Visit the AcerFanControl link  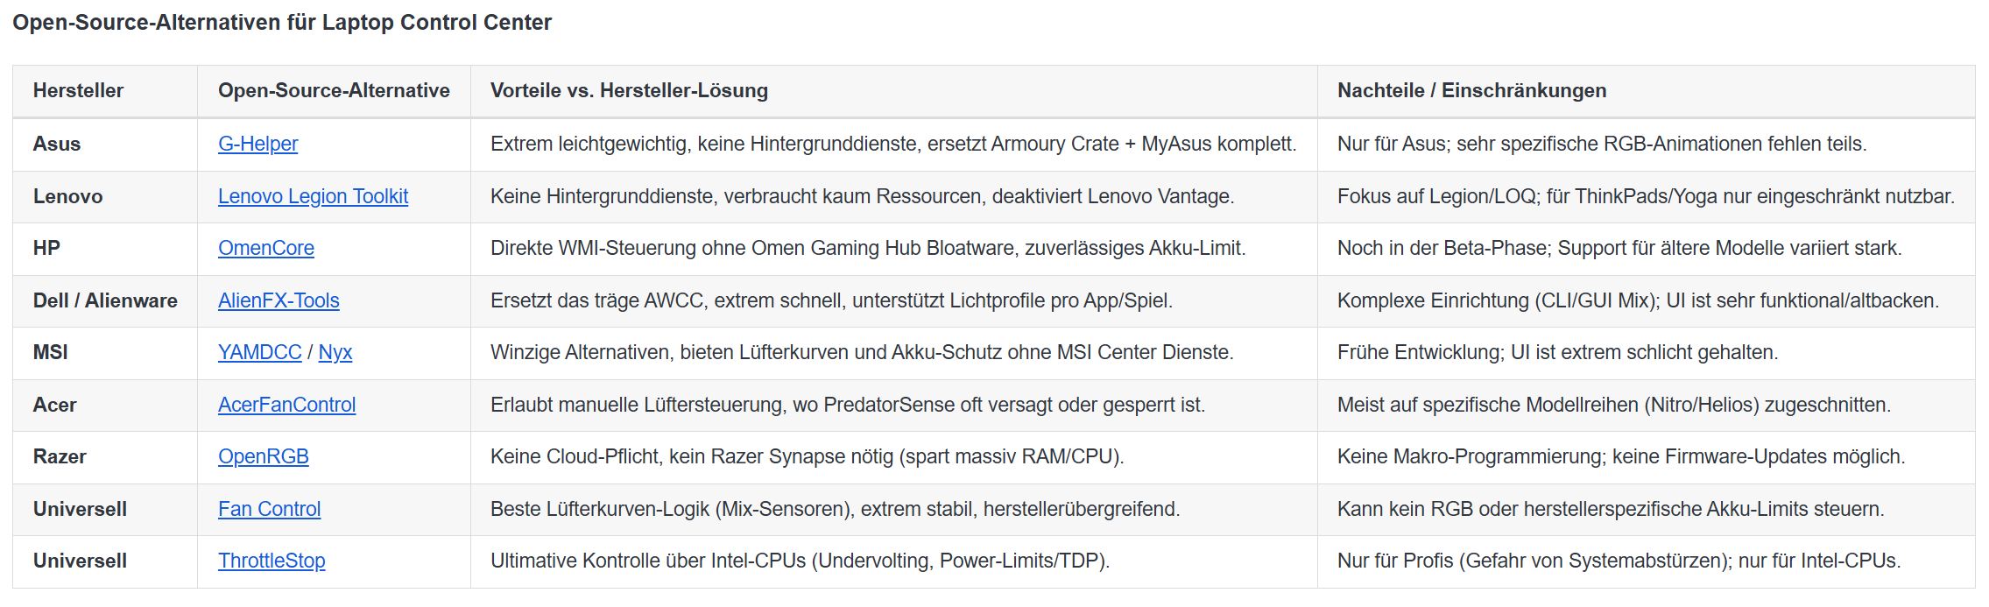coord(286,405)
